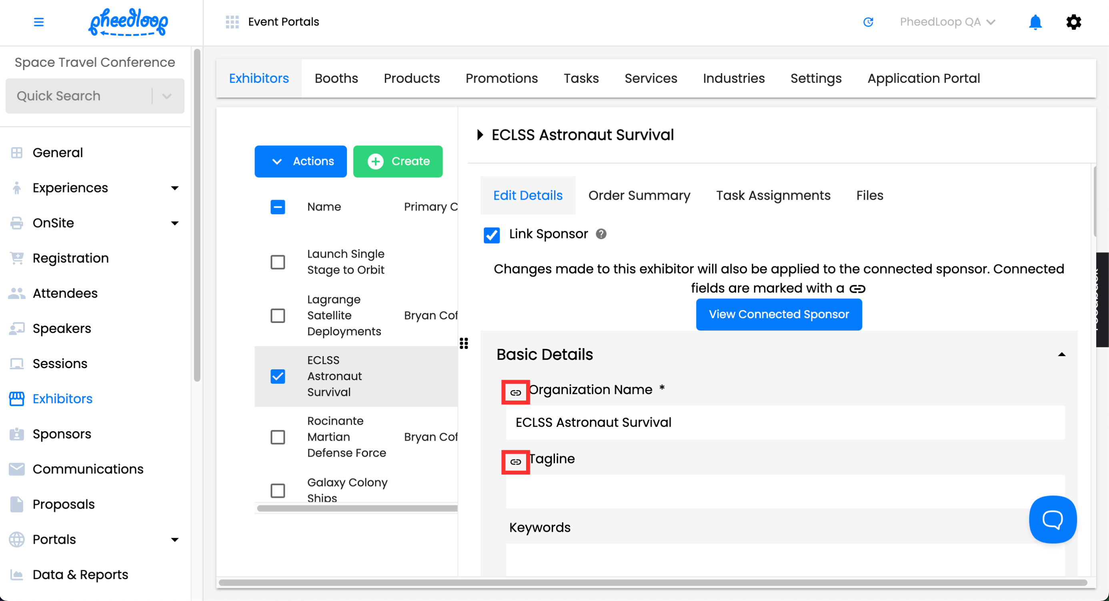This screenshot has width=1109, height=601.
Task: Click Space Travel Conference event title
Action: click(x=95, y=62)
